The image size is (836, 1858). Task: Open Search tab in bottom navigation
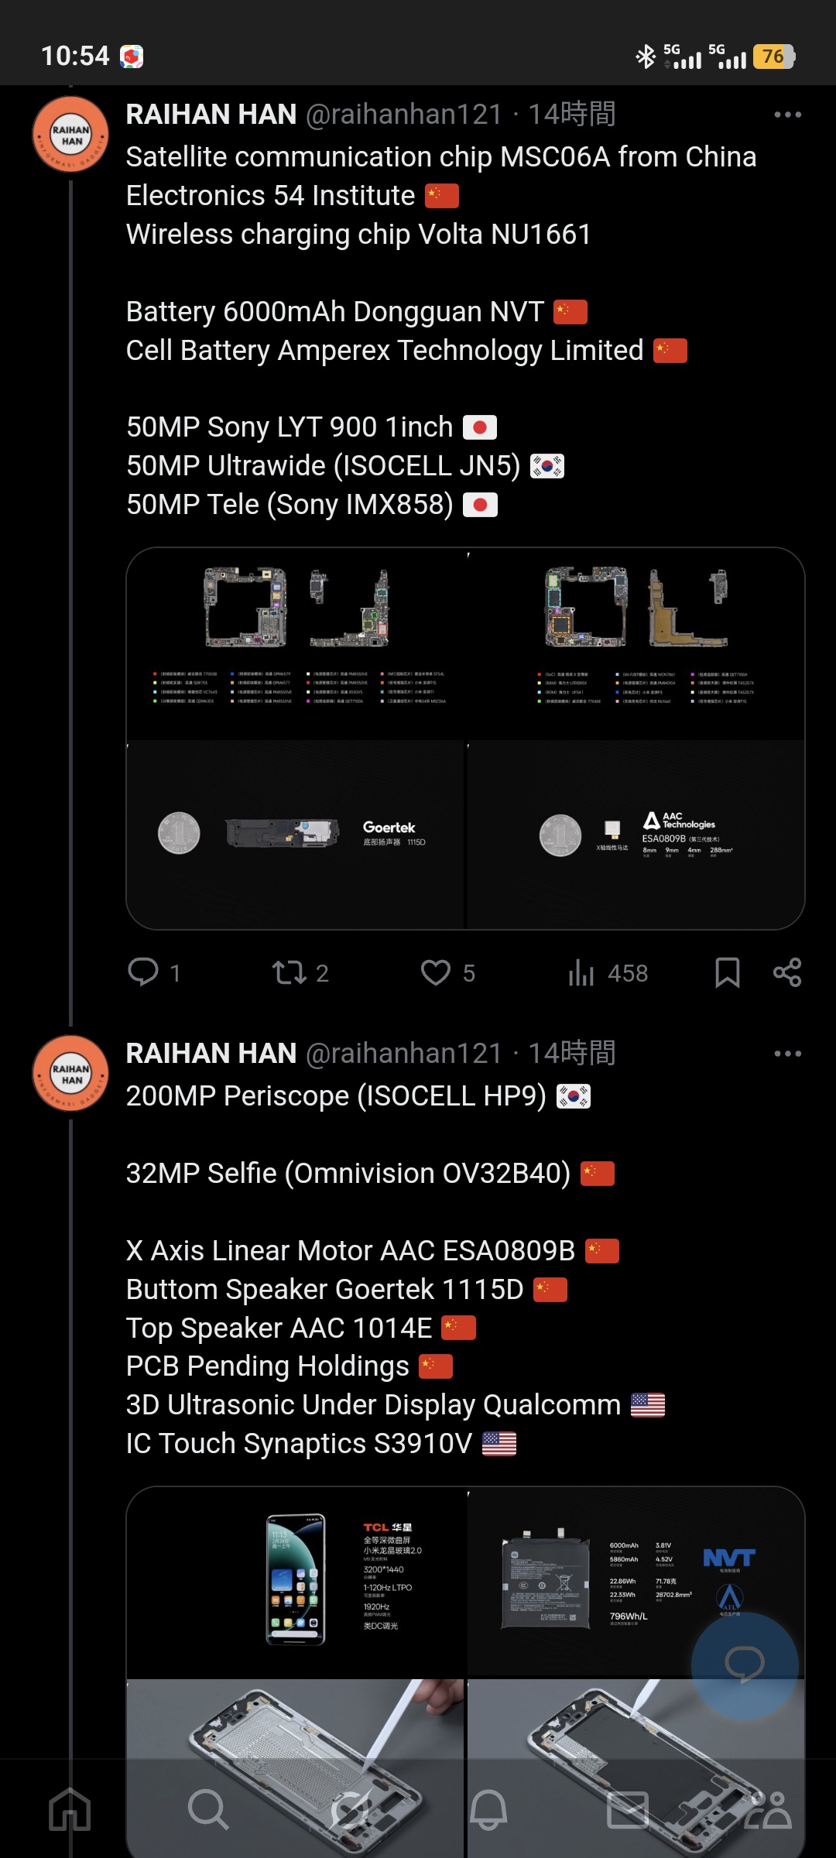tap(208, 1809)
